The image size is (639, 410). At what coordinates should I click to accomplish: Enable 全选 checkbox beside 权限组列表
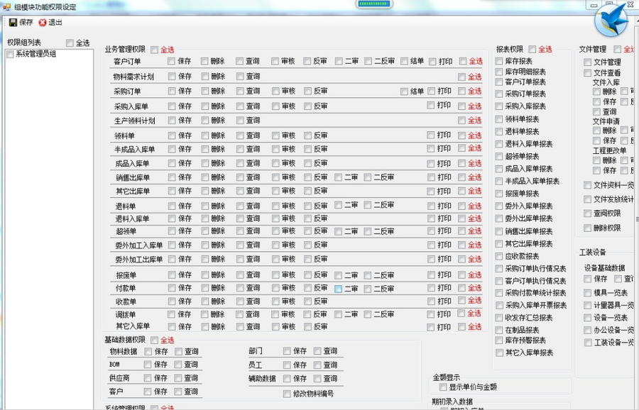(x=68, y=42)
